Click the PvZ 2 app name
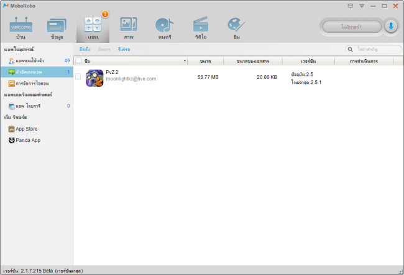This screenshot has height=275, width=404. click(x=112, y=72)
